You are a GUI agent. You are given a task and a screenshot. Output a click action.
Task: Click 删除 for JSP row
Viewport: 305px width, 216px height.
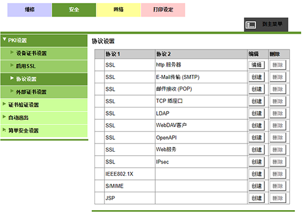277,198
